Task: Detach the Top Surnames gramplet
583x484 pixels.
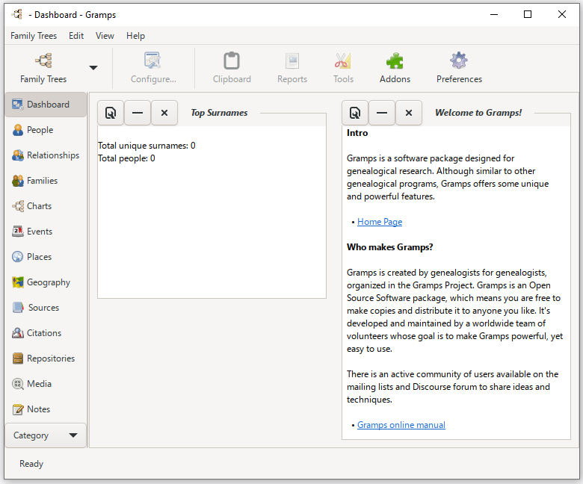Action: [x=111, y=113]
